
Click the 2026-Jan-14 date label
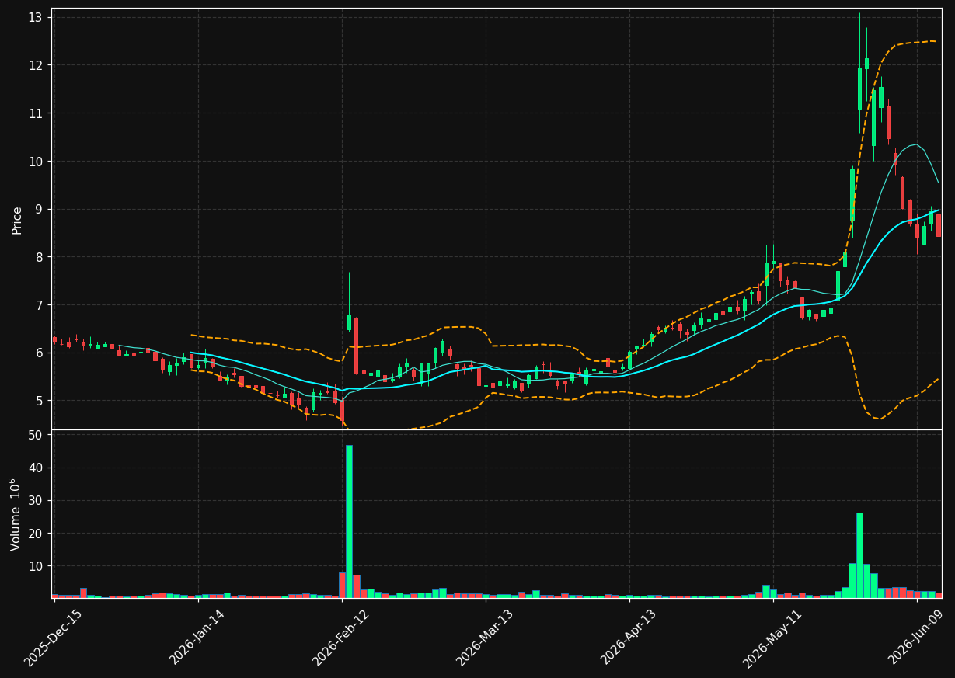pos(197,638)
